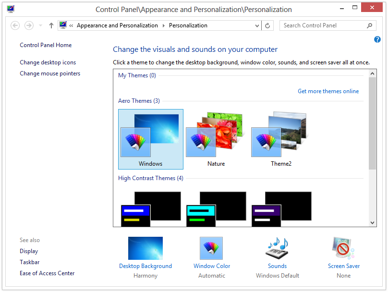Select the purple-titled high contrast theme

click(281, 209)
